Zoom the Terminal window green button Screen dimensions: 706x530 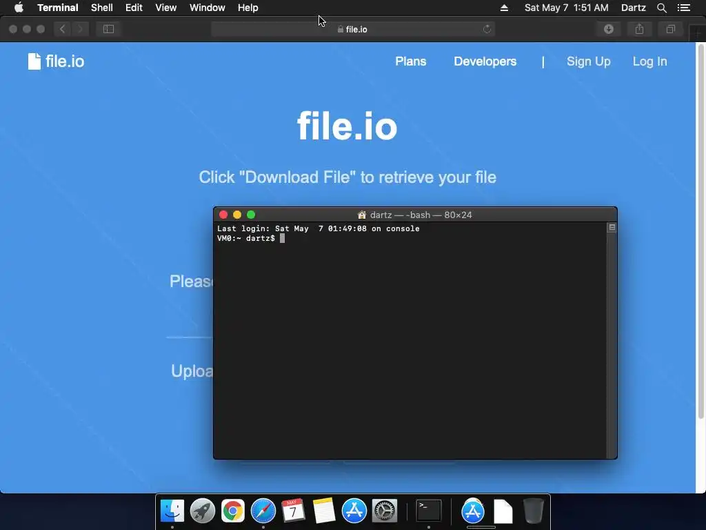(251, 215)
